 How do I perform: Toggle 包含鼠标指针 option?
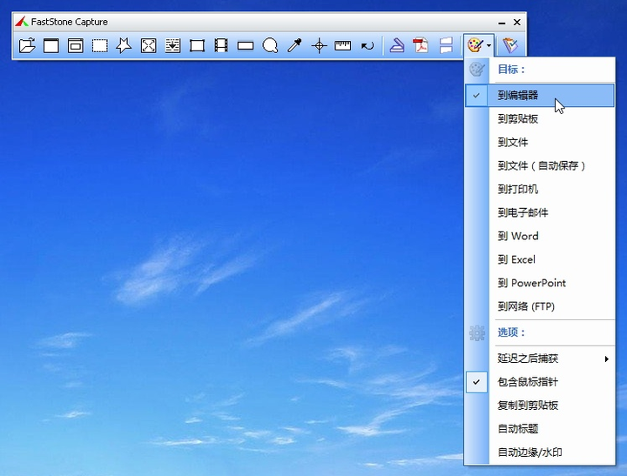pos(539,382)
